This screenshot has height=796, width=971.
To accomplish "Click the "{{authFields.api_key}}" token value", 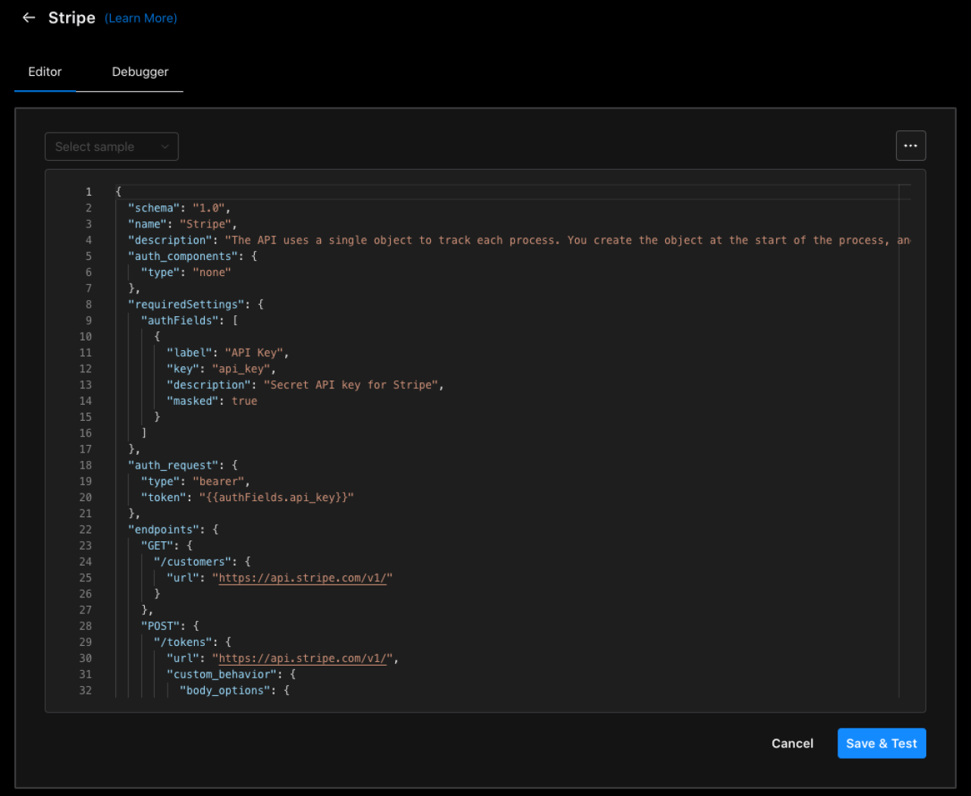I will click(276, 497).
